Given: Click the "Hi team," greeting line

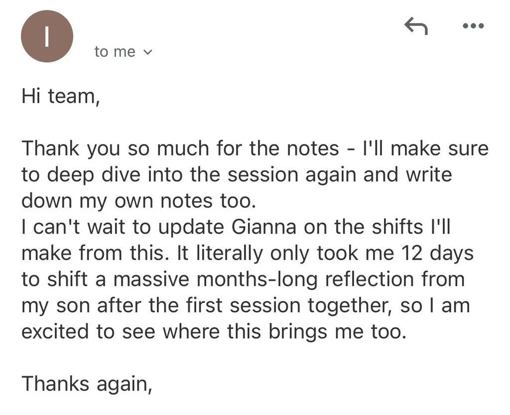Looking at the screenshot, I should point(60,96).
